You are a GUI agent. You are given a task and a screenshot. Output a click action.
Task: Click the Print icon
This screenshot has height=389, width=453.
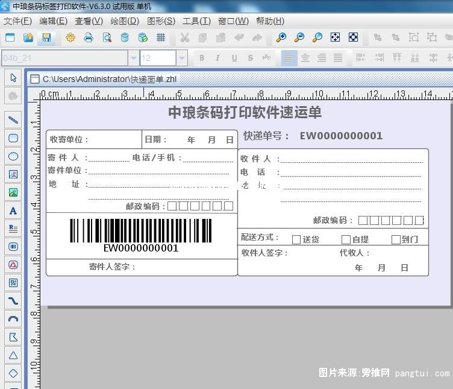click(x=89, y=37)
